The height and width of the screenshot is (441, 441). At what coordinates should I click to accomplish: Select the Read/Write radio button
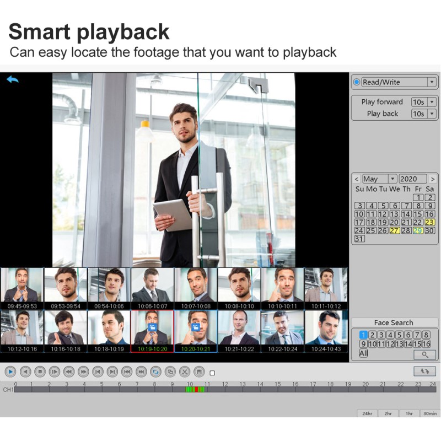pyautogui.click(x=357, y=82)
